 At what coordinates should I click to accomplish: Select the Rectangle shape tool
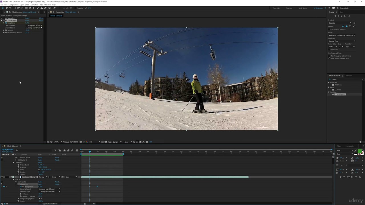pyautogui.click(x=27, y=8)
